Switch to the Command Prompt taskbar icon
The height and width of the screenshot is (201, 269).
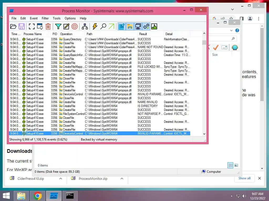point(70,196)
